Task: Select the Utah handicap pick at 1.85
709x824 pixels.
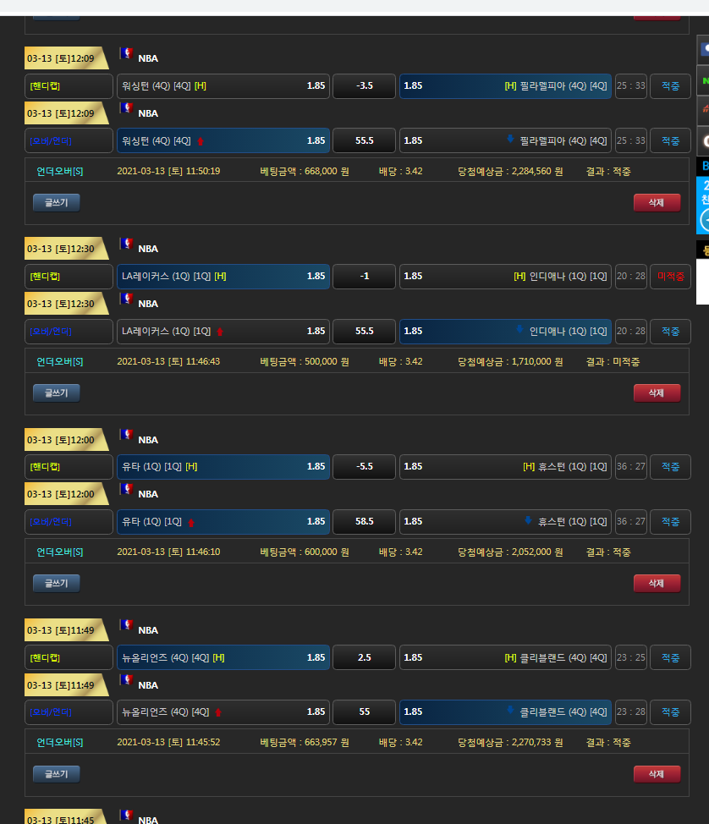Action: click(223, 467)
